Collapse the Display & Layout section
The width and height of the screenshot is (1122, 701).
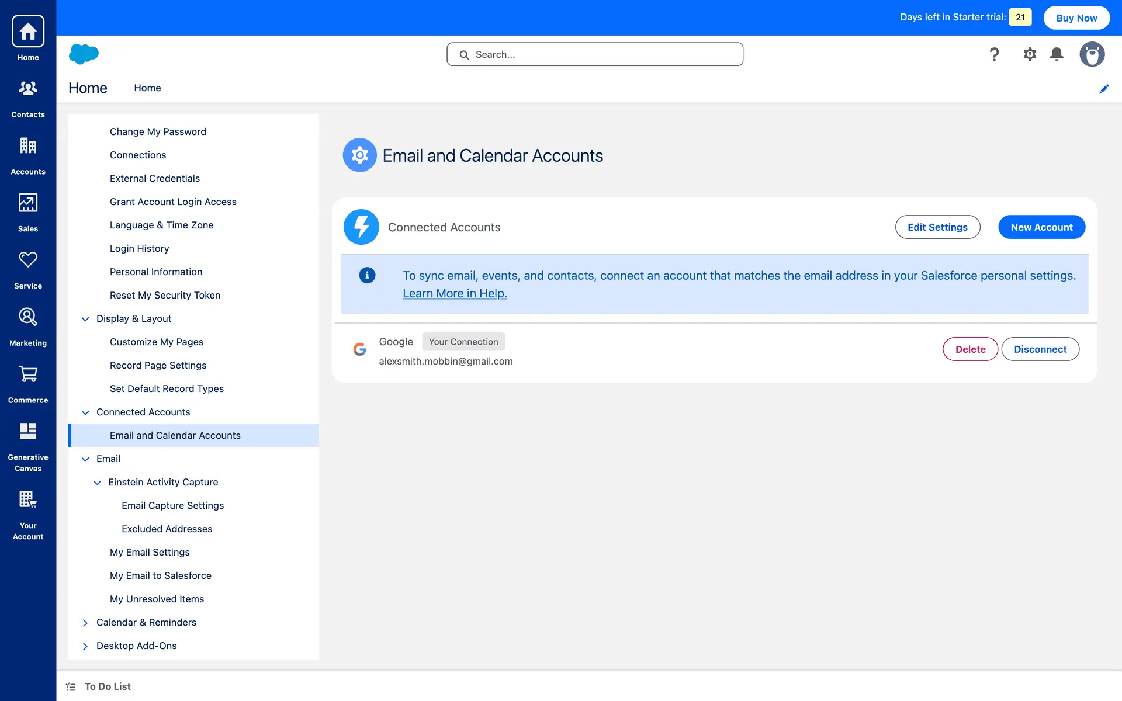click(85, 319)
